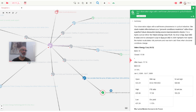Select Cost Parity and Transition Speed node
The height and width of the screenshot is (112, 196).
(x=53, y=74)
